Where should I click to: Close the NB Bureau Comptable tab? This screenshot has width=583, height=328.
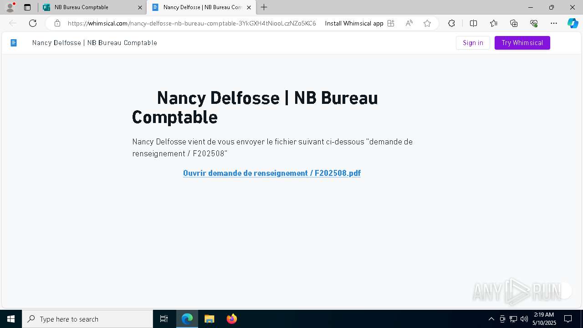[140, 7]
